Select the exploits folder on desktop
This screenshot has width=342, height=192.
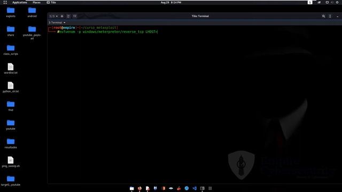coord(11,12)
